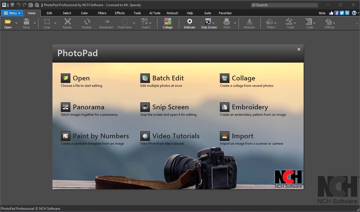Open the blue Menu dropdown button
The image size is (360, 212).
pos(12,13)
